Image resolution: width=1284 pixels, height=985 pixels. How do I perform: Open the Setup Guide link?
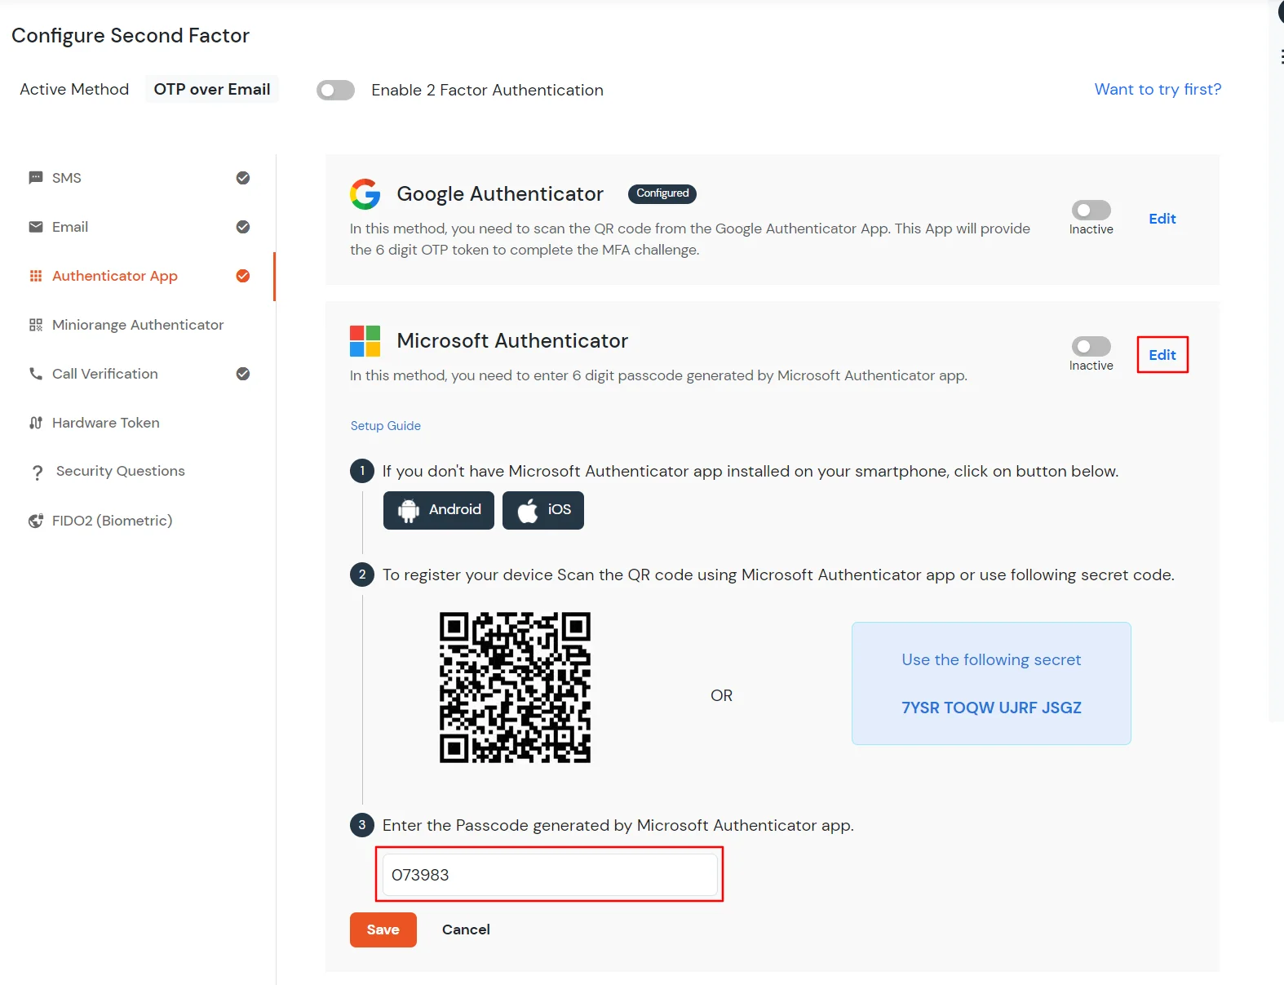coord(386,426)
